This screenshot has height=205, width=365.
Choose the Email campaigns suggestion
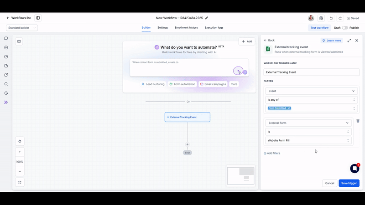click(x=213, y=84)
